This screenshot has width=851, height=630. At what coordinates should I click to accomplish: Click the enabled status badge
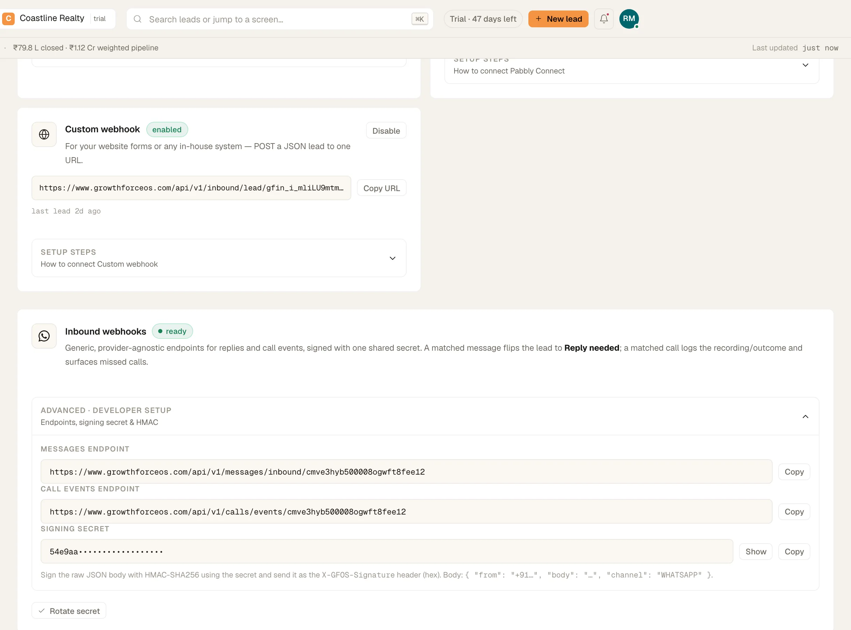click(x=167, y=129)
